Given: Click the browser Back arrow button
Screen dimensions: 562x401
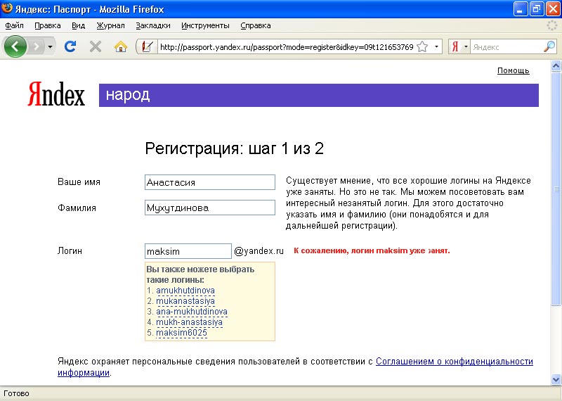Looking at the screenshot, I should point(15,46).
